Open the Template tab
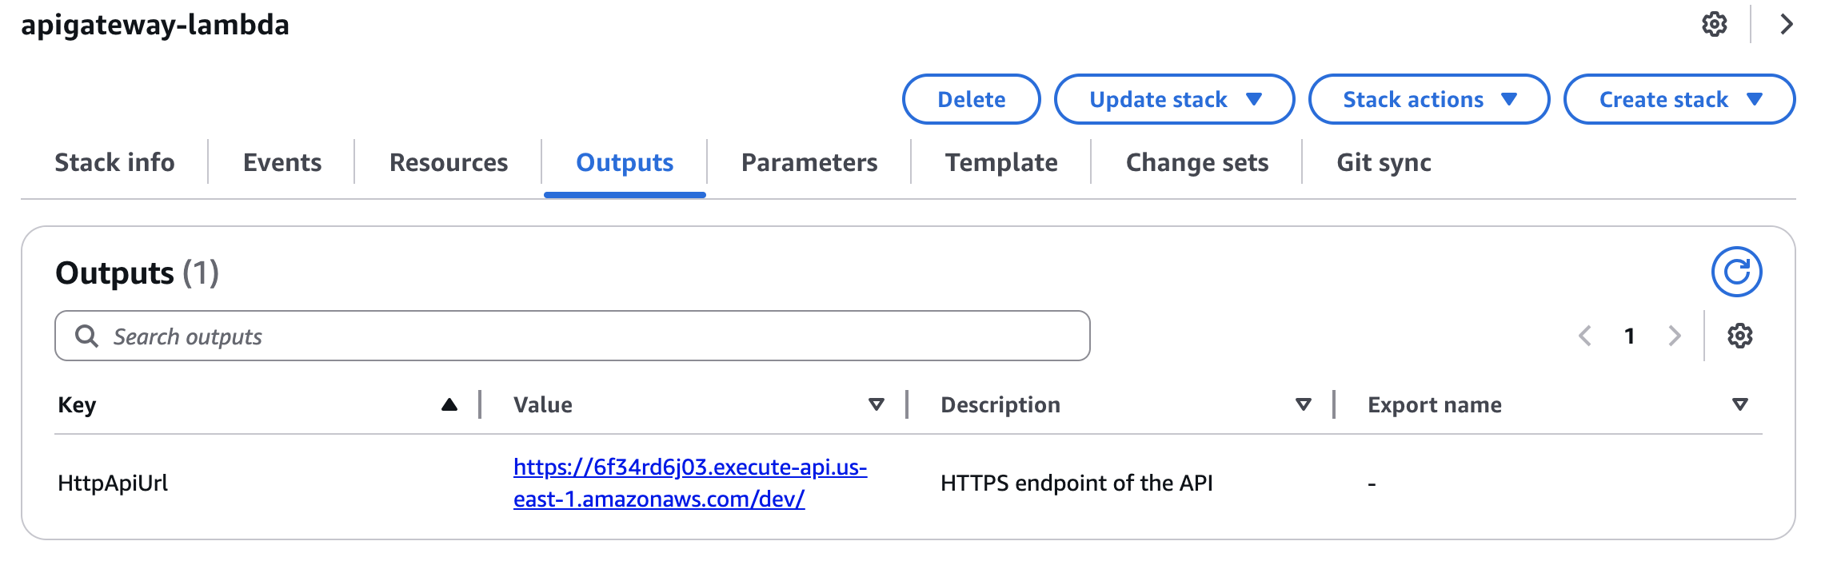This screenshot has height=569, width=1825. (x=1001, y=162)
